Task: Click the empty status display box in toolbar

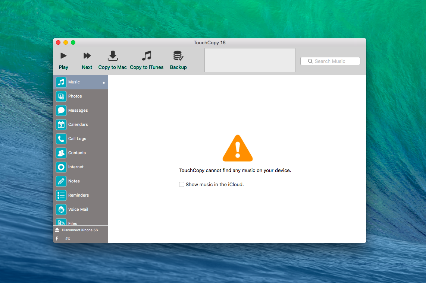Action: [x=250, y=60]
